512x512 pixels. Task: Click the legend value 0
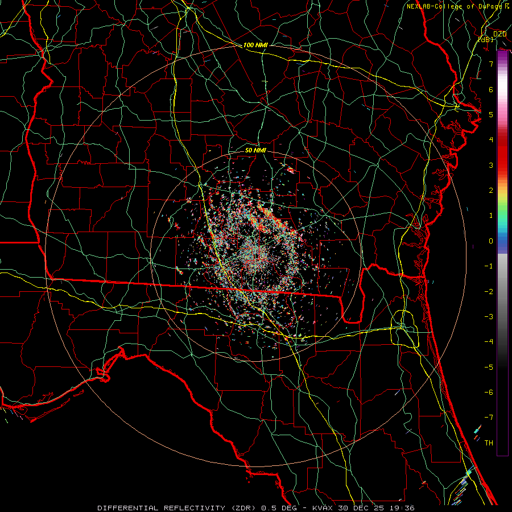pos(491,241)
